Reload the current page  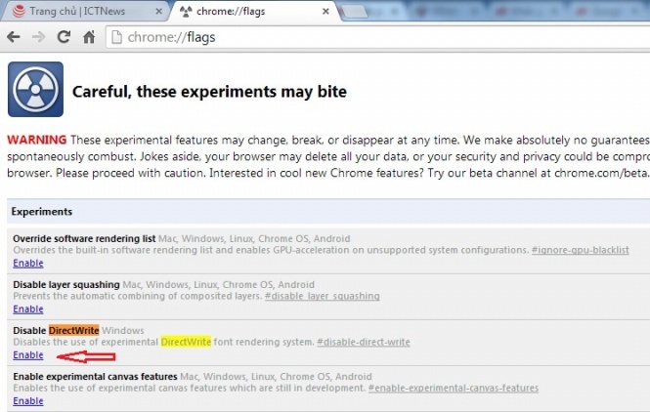coord(64,38)
